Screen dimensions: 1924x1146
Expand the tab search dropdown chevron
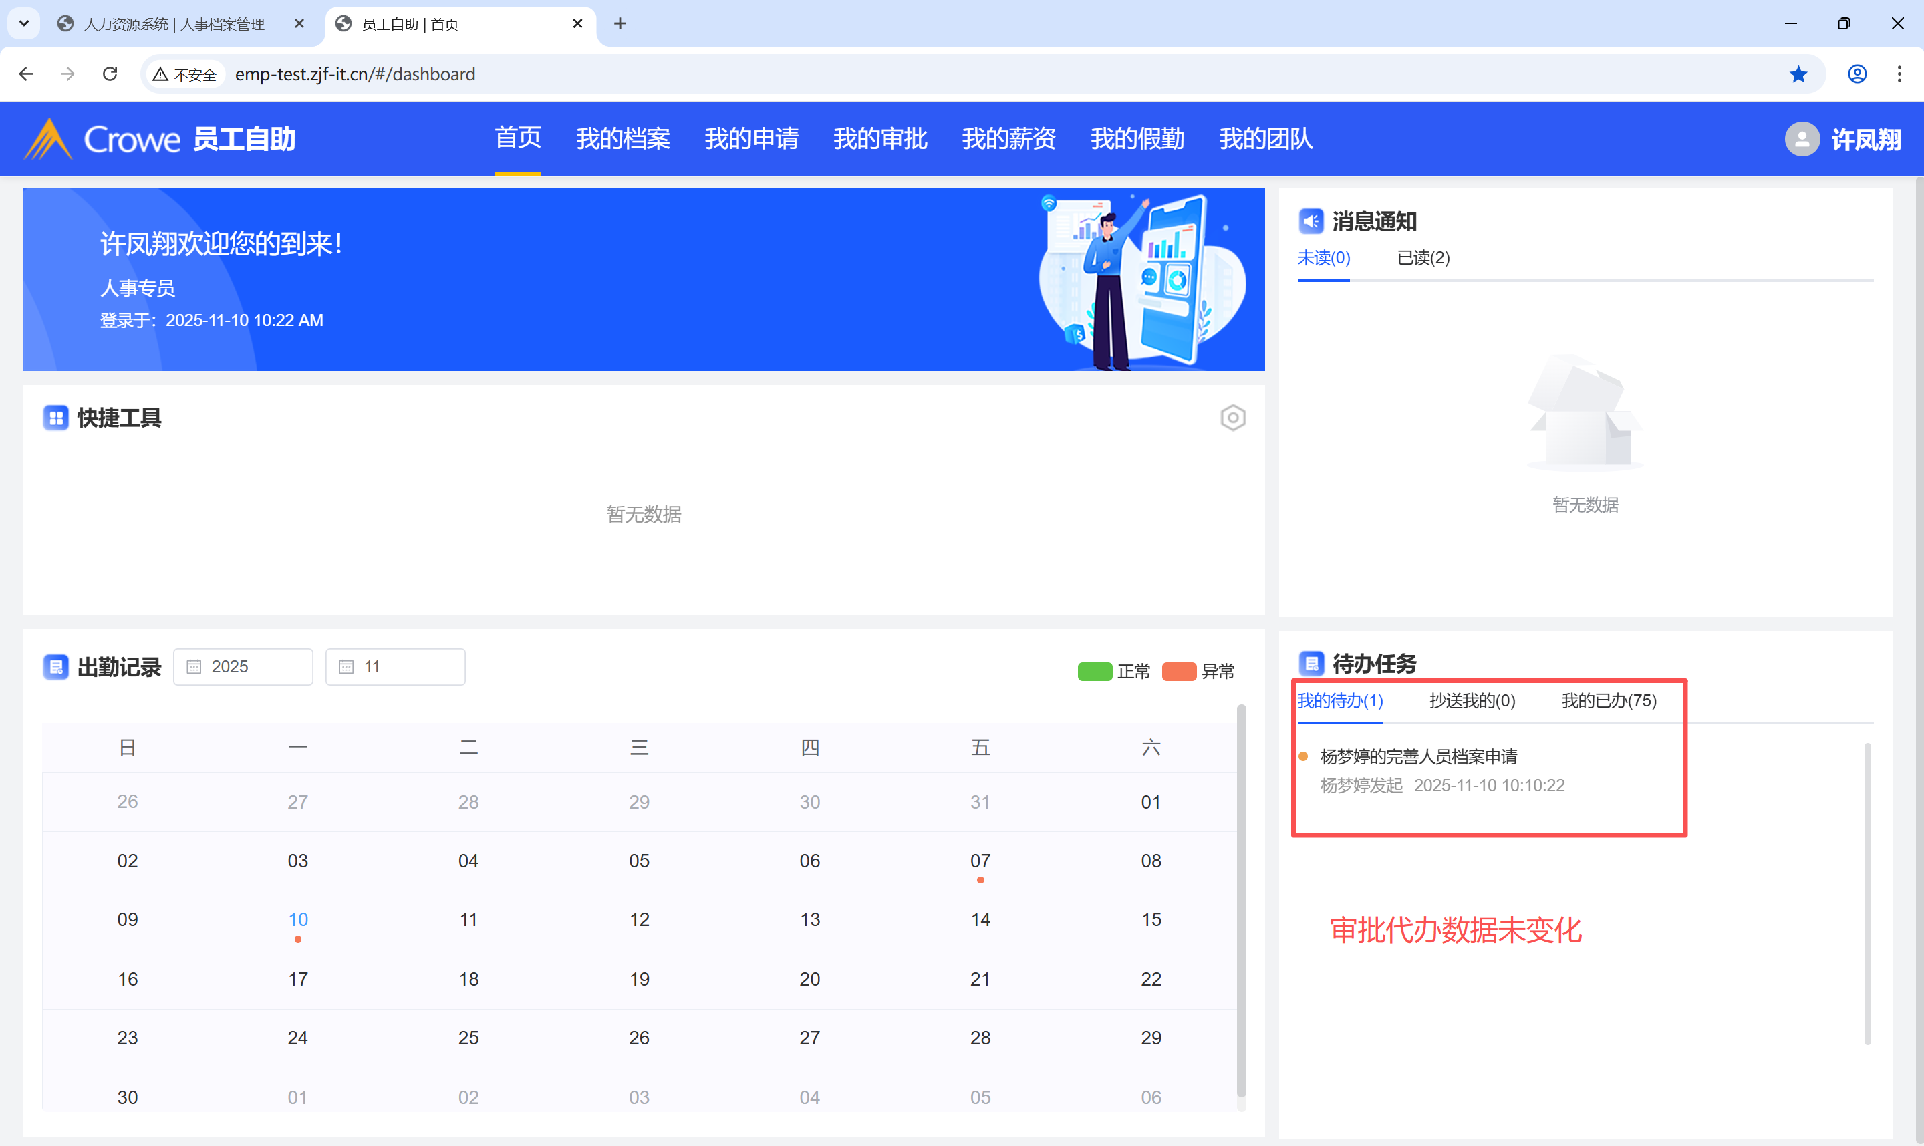click(24, 23)
